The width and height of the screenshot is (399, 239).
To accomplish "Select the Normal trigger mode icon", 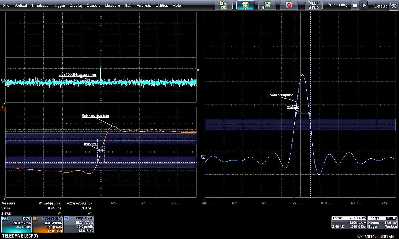I will click(x=245, y=5).
